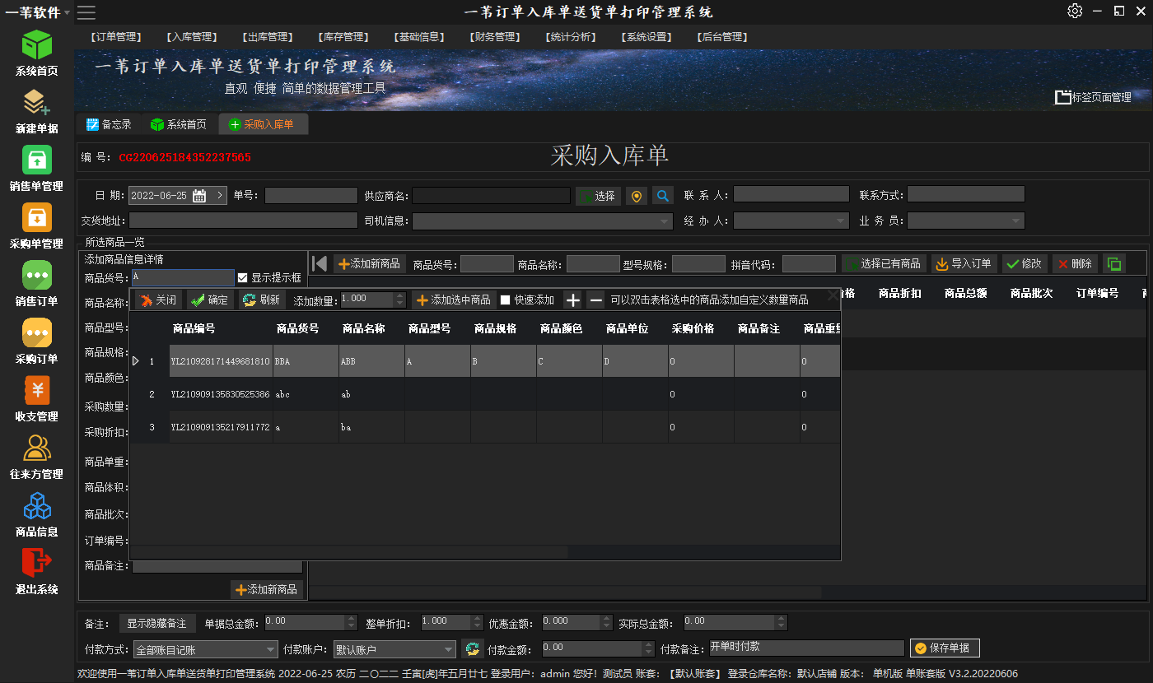Increase the 添加数量 stepper value
The image size is (1153, 683).
[400, 296]
